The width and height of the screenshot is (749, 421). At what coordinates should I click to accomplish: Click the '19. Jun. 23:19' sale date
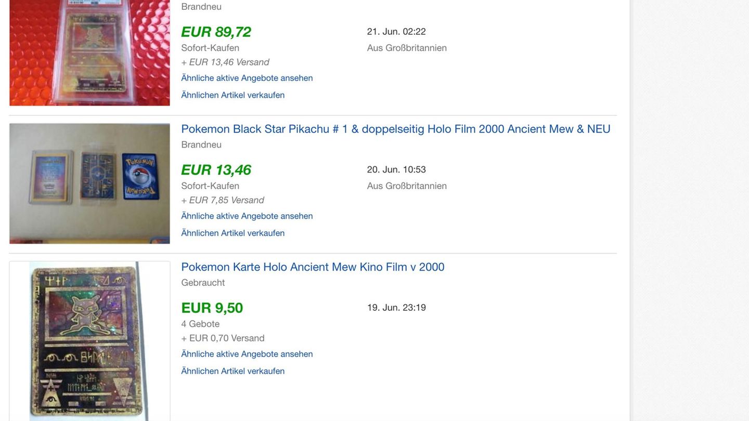point(396,308)
